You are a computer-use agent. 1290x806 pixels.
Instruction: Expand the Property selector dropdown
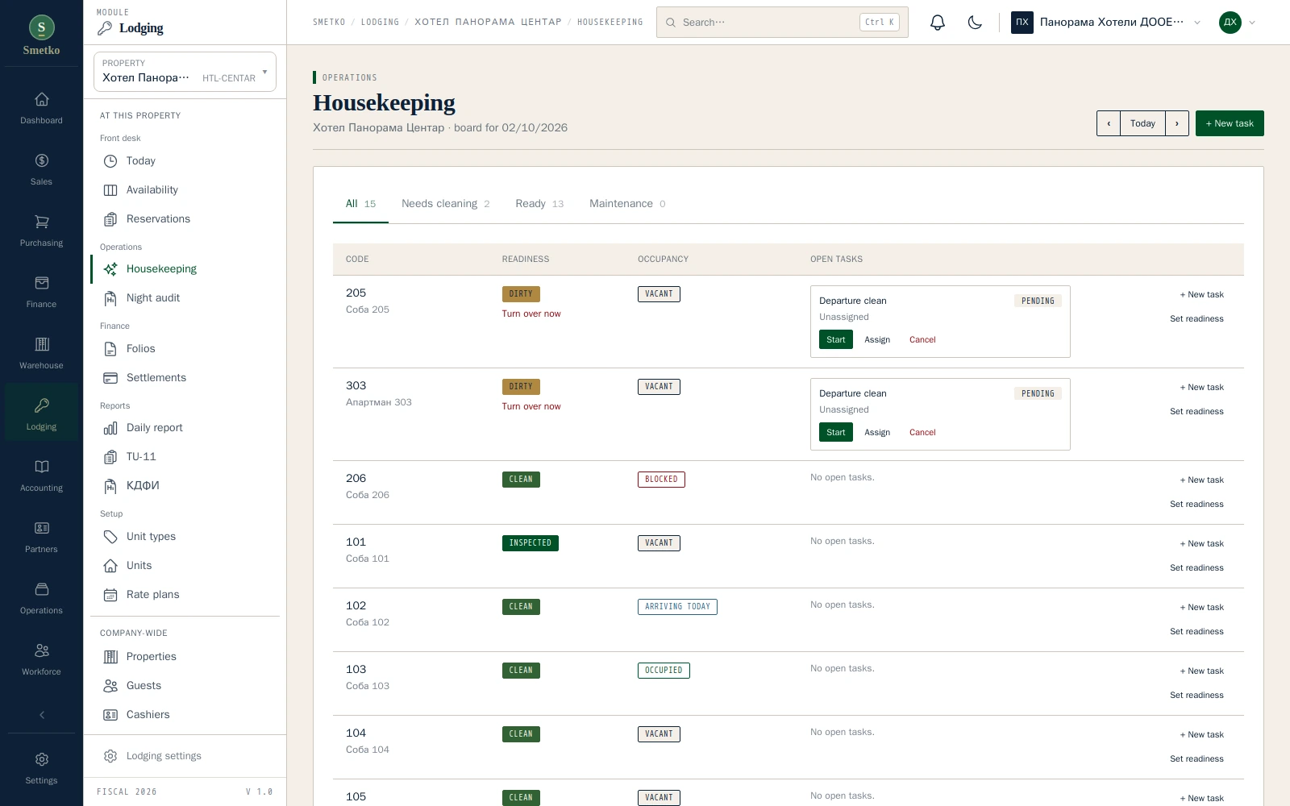point(185,72)
